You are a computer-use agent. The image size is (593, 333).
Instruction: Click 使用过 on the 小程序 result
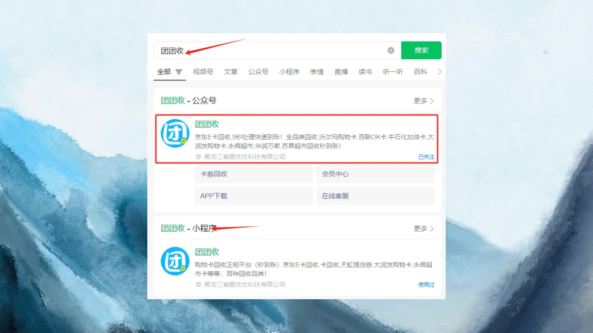(426, 284)
